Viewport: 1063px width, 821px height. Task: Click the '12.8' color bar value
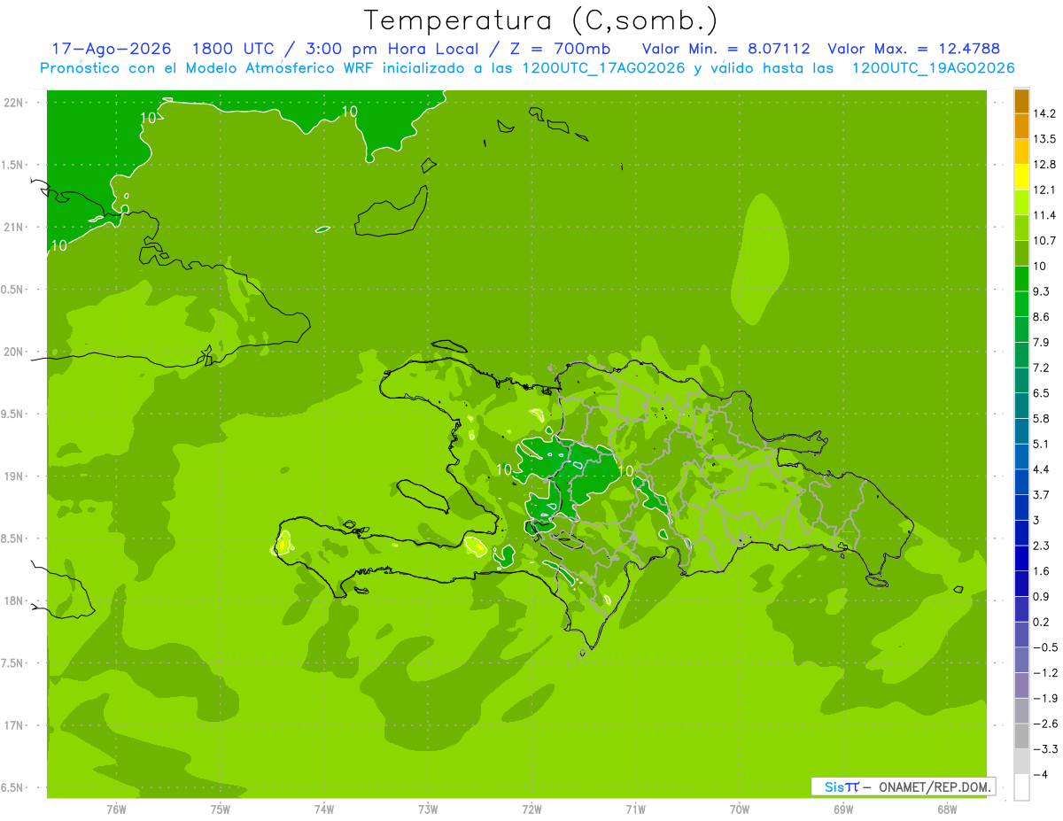coord(1045,164)
